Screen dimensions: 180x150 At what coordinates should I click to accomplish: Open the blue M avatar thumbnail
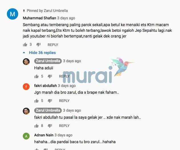coord(13,14)
